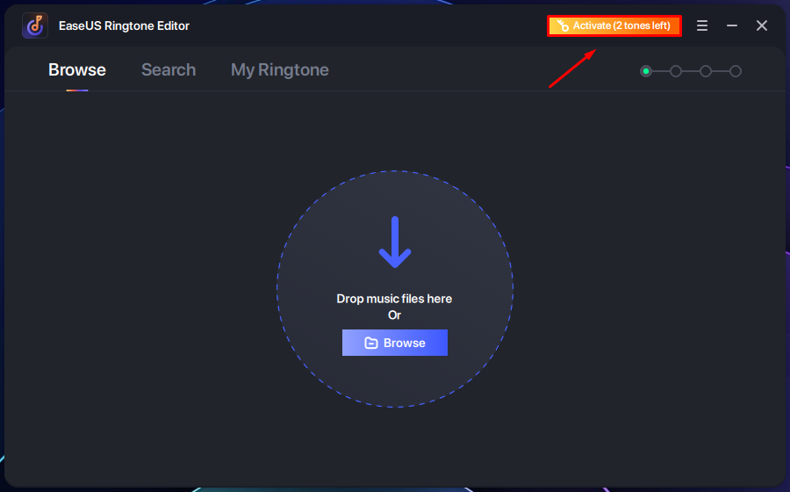Click the folder icon on Browse button

pyautogui.click(x=371, y=344)
